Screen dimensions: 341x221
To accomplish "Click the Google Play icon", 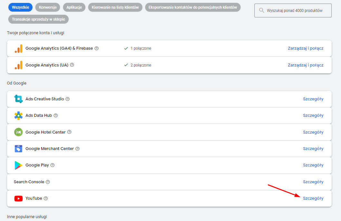I will (x=18, y=165).
